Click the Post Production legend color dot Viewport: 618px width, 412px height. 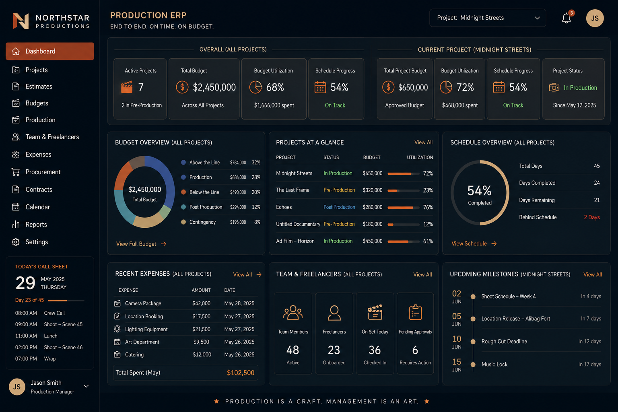click(x=183, y=207)
